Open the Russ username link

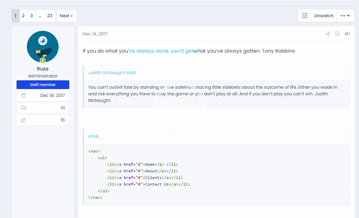[x=43, y=69]
